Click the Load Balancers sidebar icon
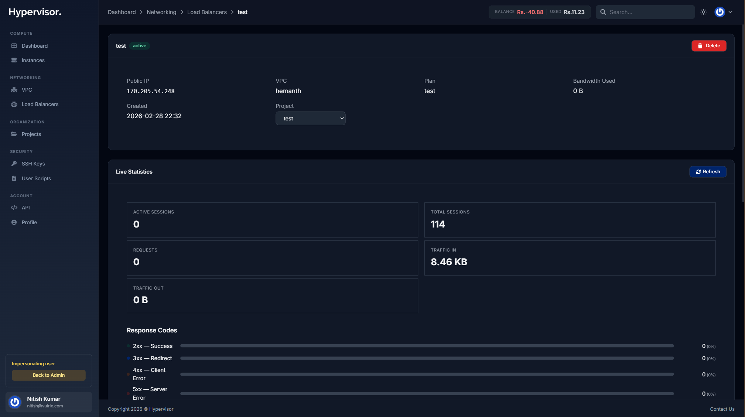Image resolution: width=745 pixels, height=417 pixels. pyautogui.click(x=14, y=104)
